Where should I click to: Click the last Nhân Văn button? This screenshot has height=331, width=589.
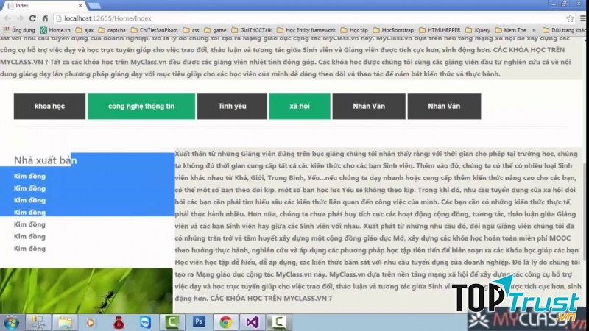pyautogui.click(x=444, y=106)
